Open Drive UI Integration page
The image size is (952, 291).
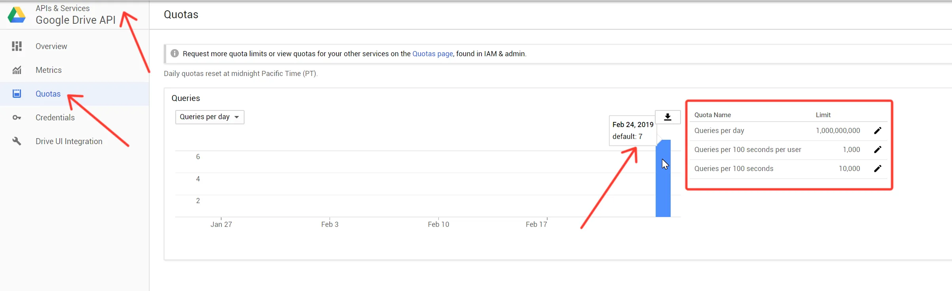[x=69, y=141]
